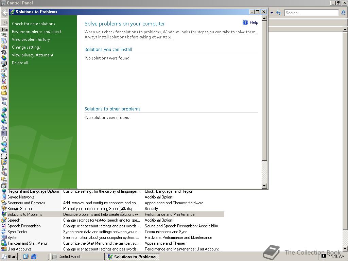Click the Internet Explorer quick launch icon

pyautogui.click(x=34, y=257)
